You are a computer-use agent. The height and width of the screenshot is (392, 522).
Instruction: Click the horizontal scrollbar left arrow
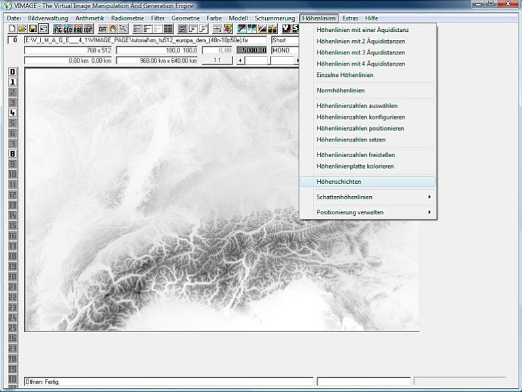(240, 61)
